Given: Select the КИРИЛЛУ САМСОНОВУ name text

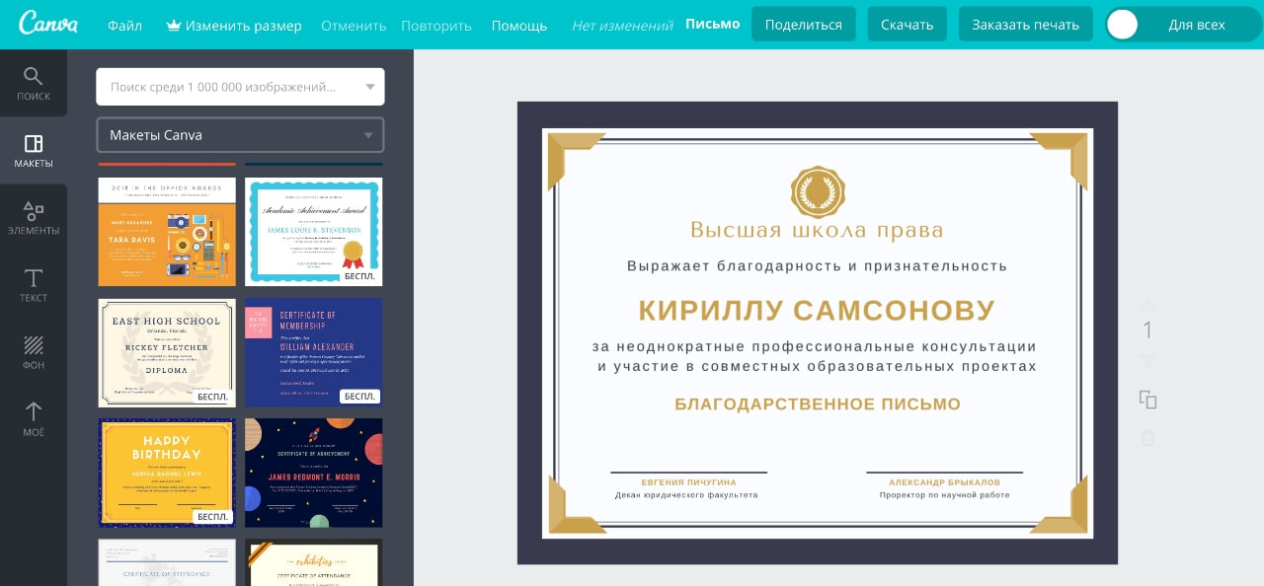Looking at the screenshot, I should pos(817,310).
